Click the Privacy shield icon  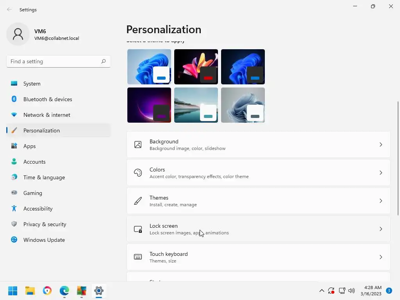click(14, 224)
